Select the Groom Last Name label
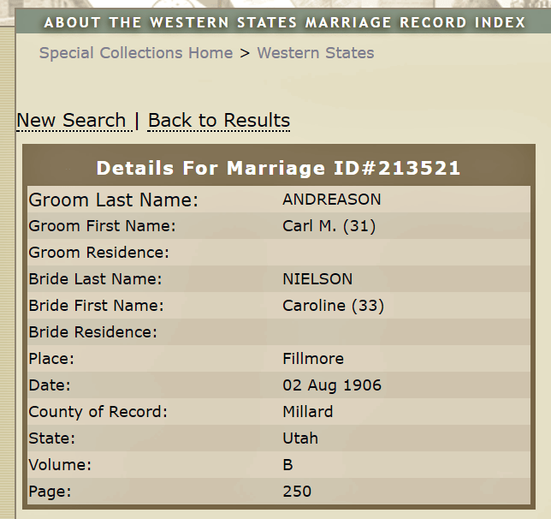Image resolution: width=551 pixels, height=519 pixels. click(114, 200)
